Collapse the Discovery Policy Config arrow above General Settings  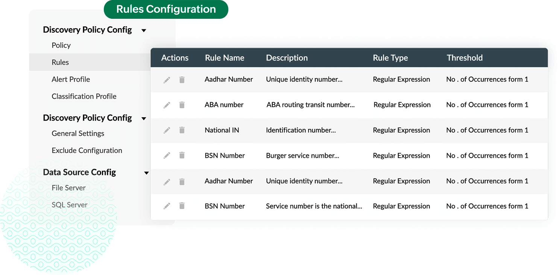coord(144,119)
